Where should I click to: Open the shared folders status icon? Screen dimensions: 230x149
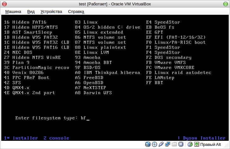(x=174, y=144)
